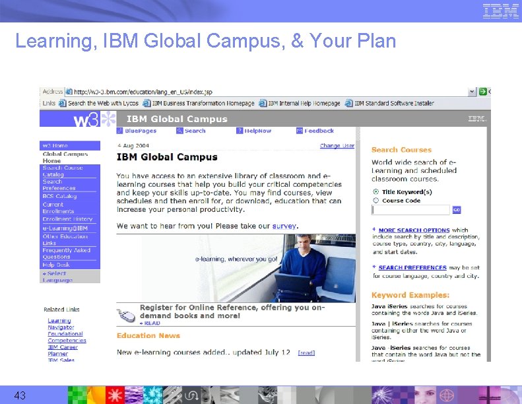
Task: Open Enrollment History in the sidebar
Action: tap(67, 219)
